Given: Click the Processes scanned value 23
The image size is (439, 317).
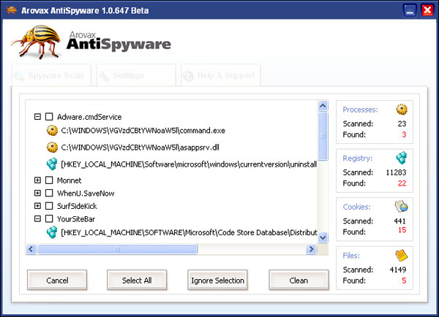Looking at the screenshot, I should [x=402, y=123].
